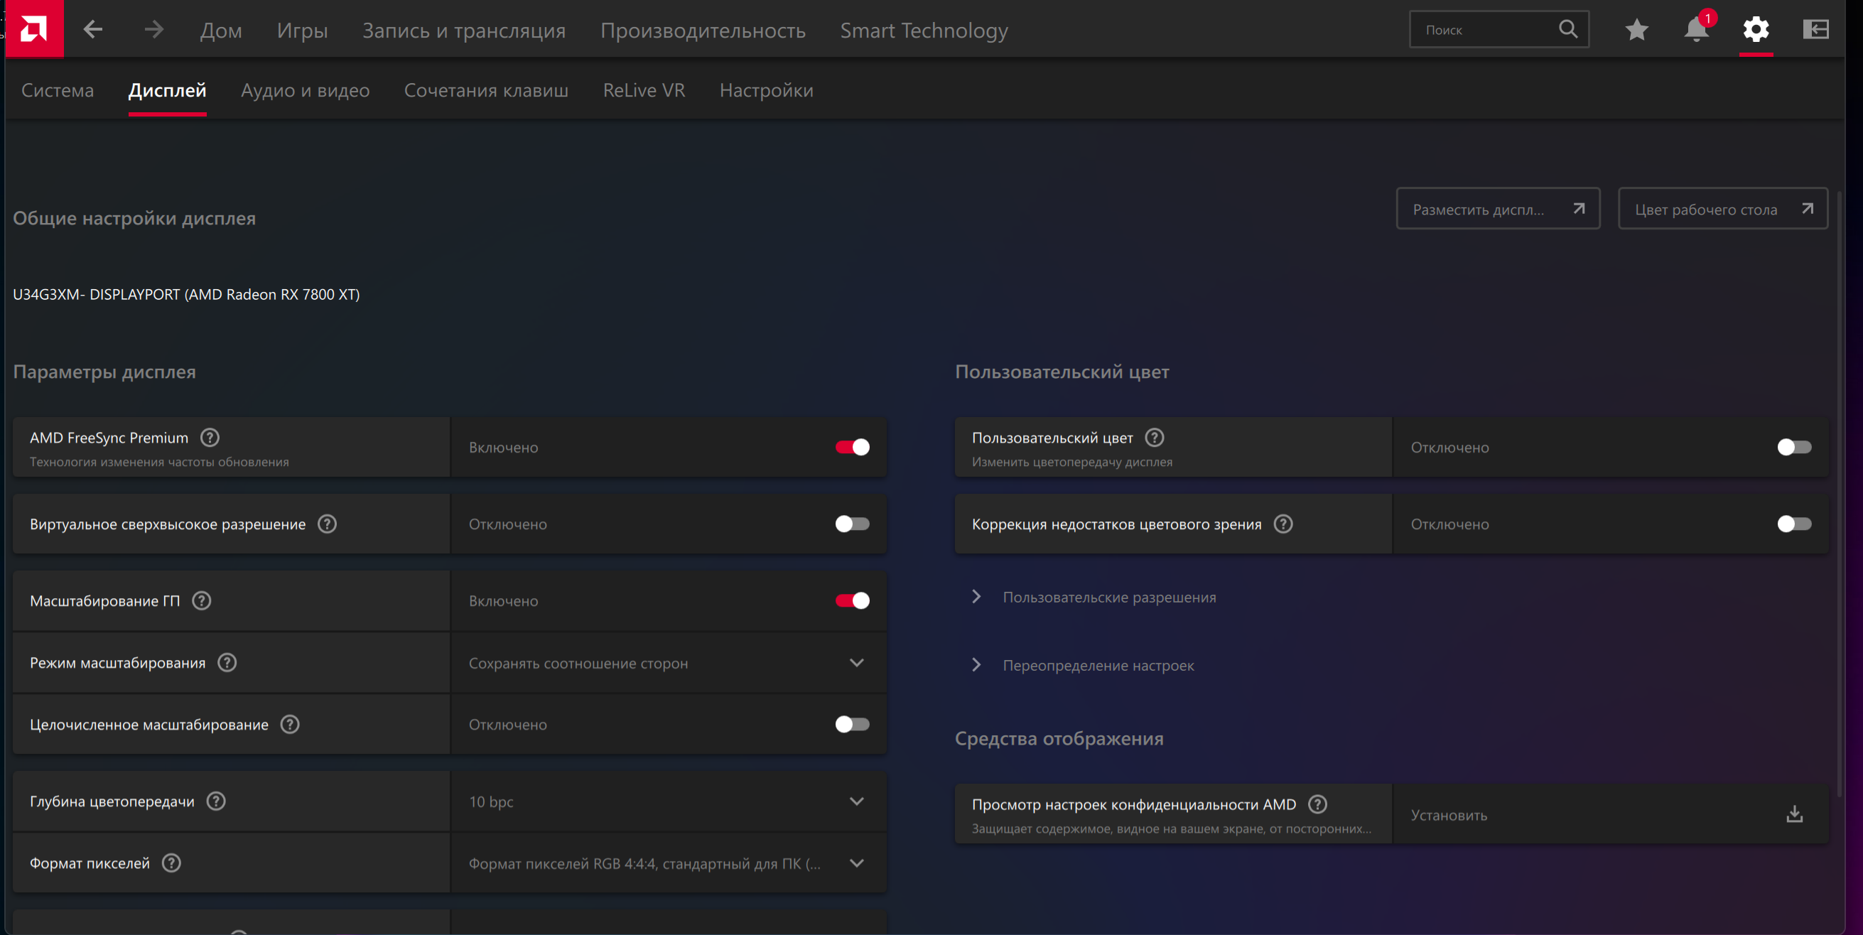The height and width of the screenshot is (935, 1863).
Task: Switch to Аудио и видео tab
Action: click(x=305, y=90)
